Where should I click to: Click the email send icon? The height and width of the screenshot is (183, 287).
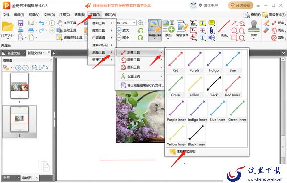pyautogui.click(x=31, y=23)
